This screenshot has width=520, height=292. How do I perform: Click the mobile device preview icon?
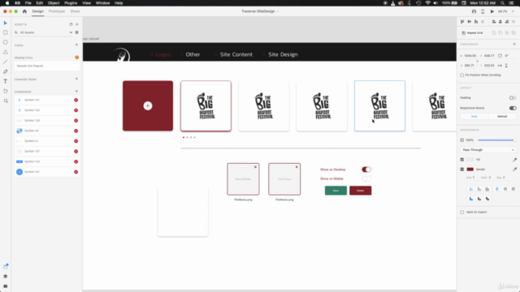click(x=483, y=11)
